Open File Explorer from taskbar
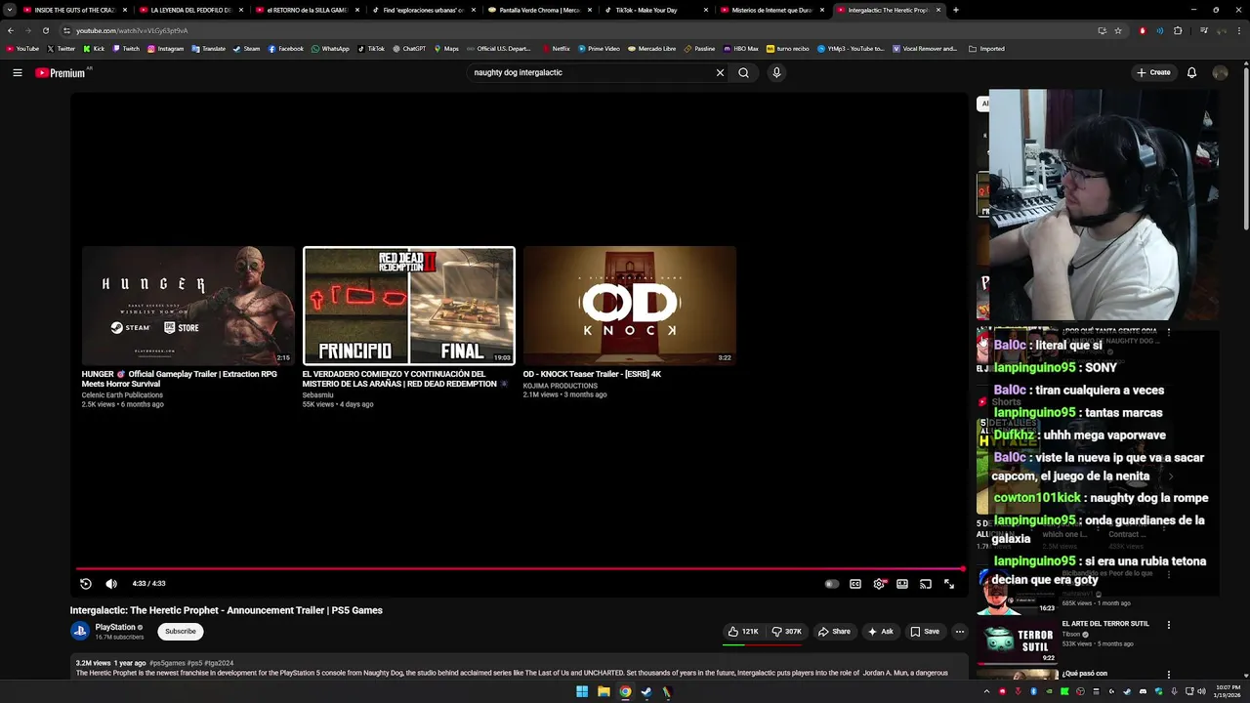 (604, 692)
